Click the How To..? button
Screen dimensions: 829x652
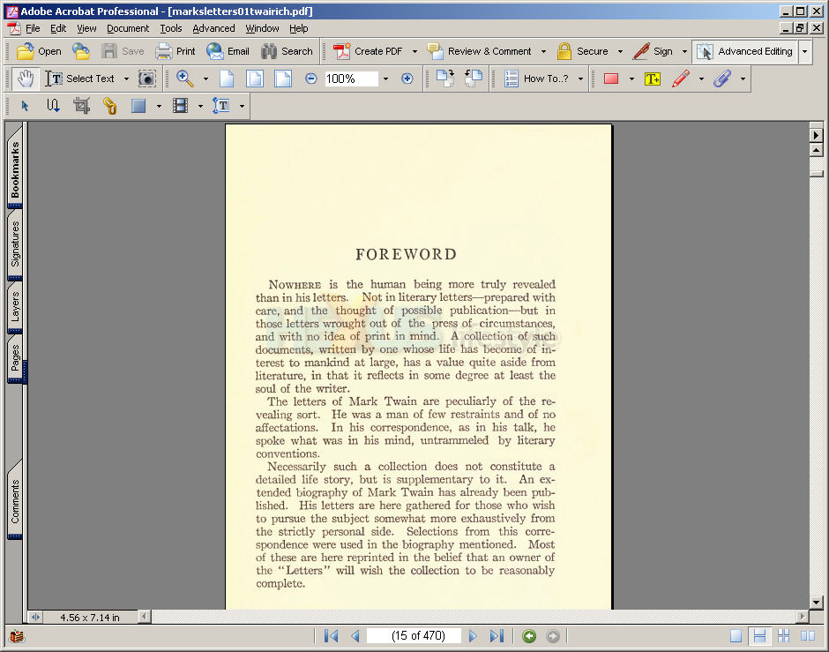(x=536, y=79)
